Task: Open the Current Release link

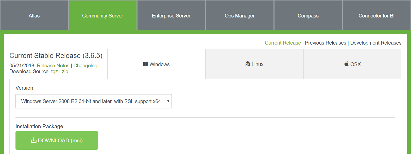Action: pyautogui.click(x=283, y=43)
